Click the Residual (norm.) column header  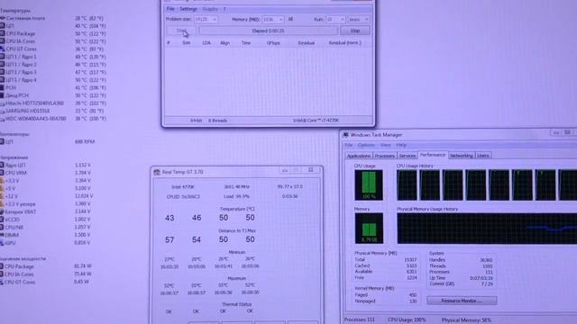coord(344,43)
